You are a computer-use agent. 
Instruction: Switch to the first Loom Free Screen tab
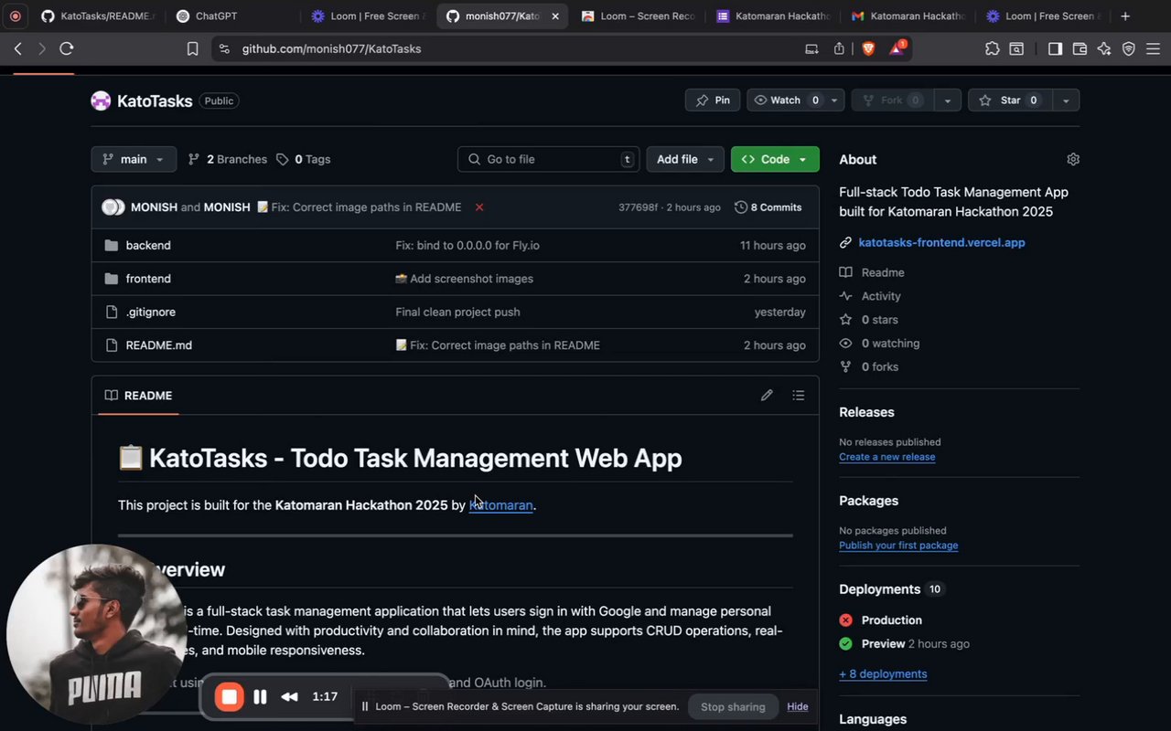pyautogui.click(x=370, y=16)
